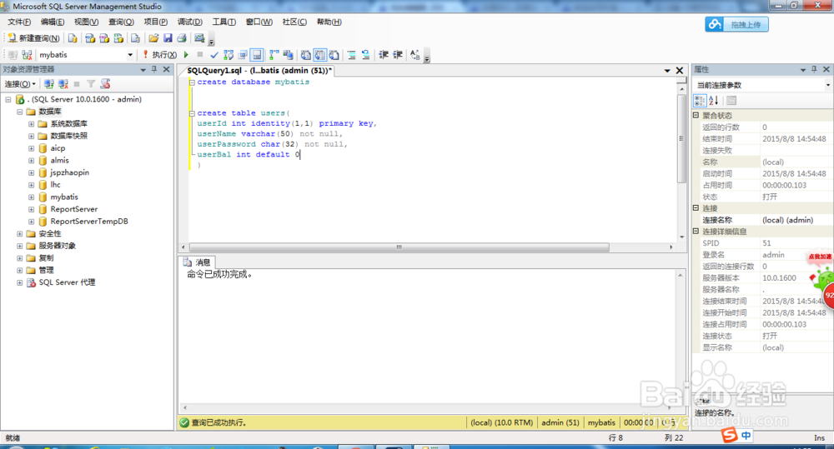Open the 编辑(E) menu
The image size is (834, 449).
coord(52,22)
